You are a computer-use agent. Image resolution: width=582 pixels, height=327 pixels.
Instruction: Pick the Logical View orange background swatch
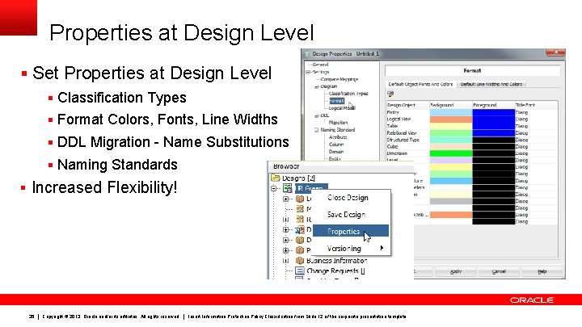tap(451, 119)
